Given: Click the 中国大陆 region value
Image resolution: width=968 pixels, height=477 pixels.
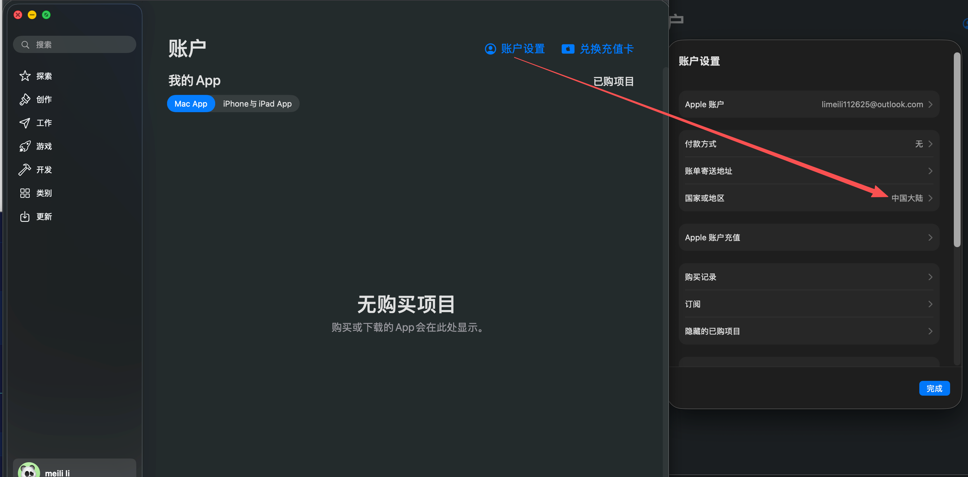Looking at the screenshot, I should coord(907,198).
